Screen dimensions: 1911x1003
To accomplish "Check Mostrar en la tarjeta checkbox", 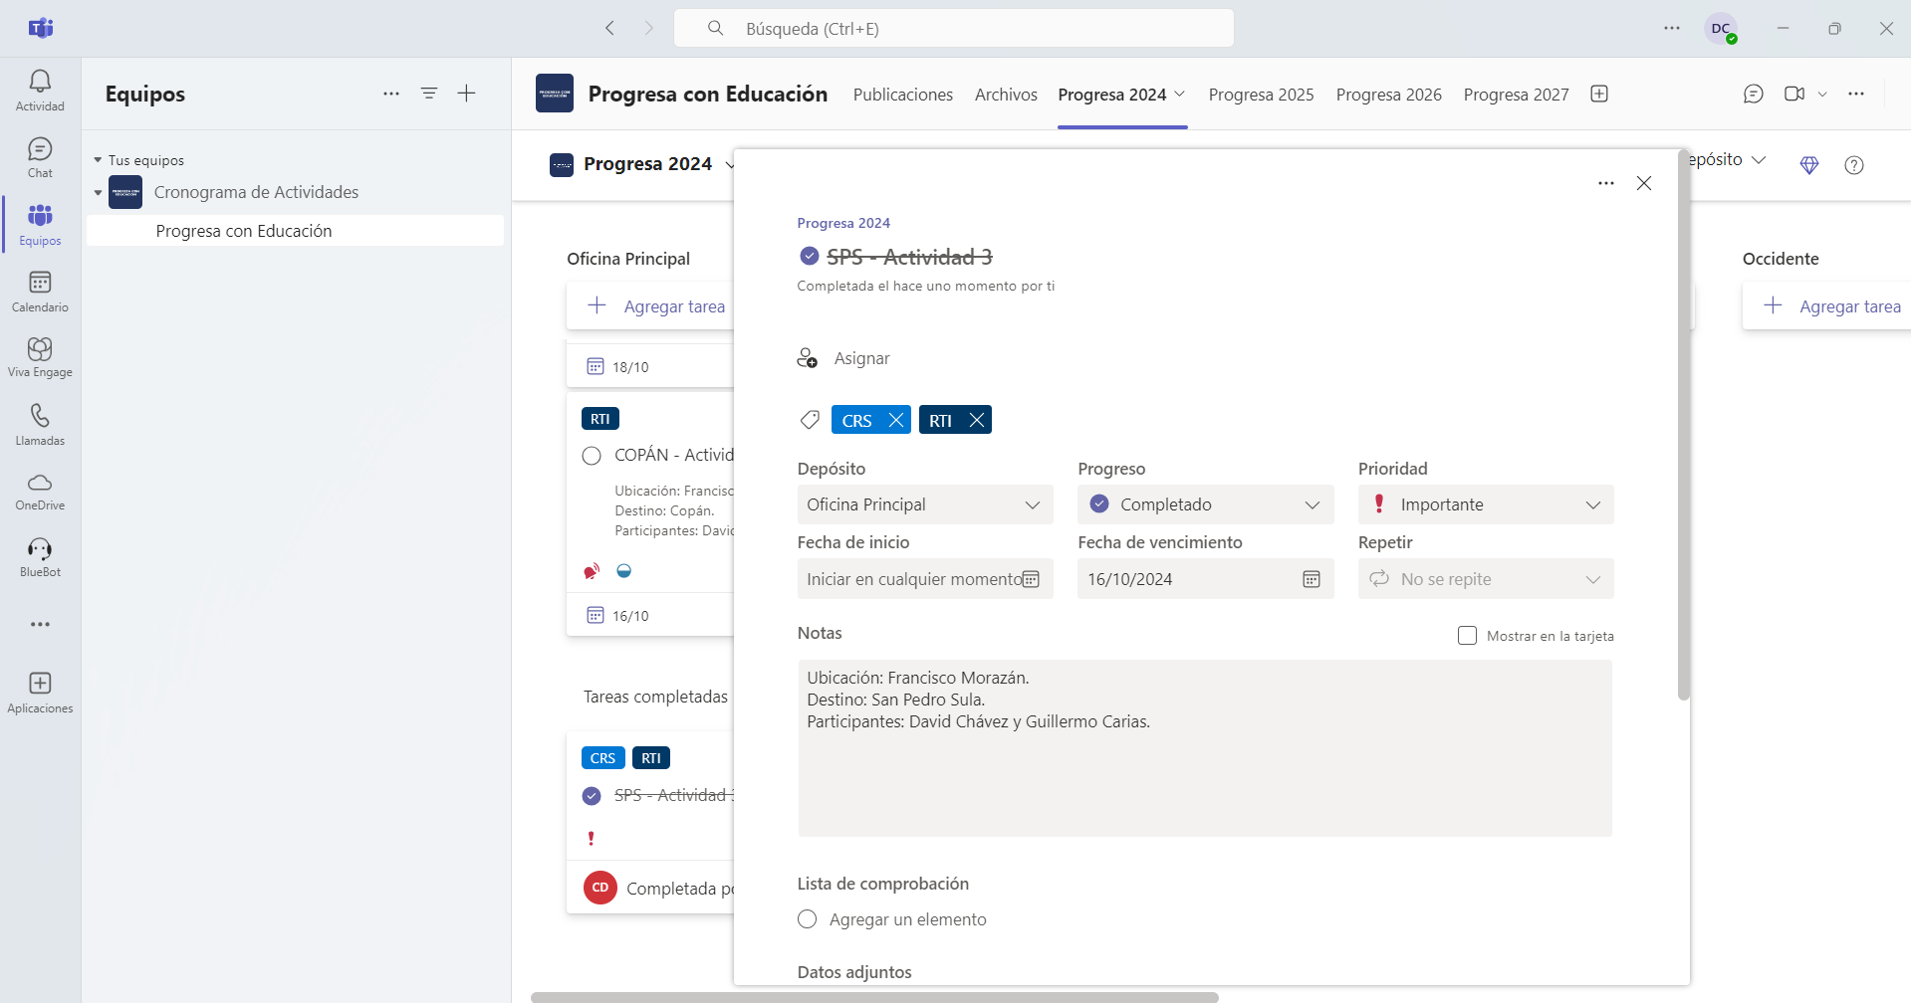I will coord(1467,636).
